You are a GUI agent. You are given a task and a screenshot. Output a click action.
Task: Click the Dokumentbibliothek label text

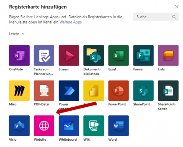(x=92, y=71)
